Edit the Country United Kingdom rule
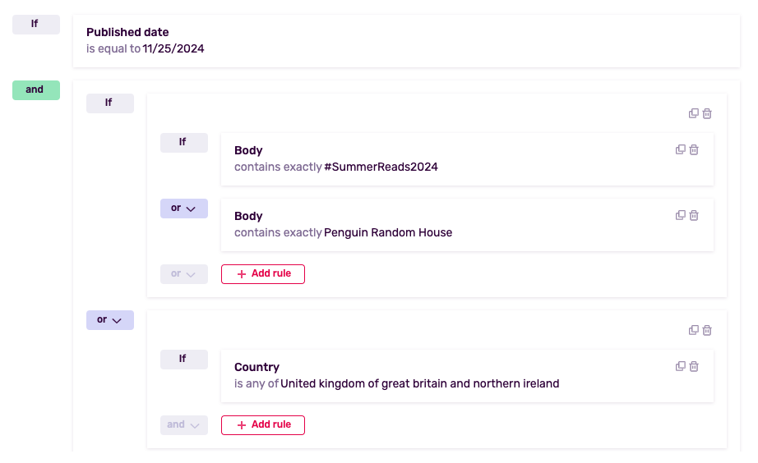The image size is (758, 463). tap(467, 376)
